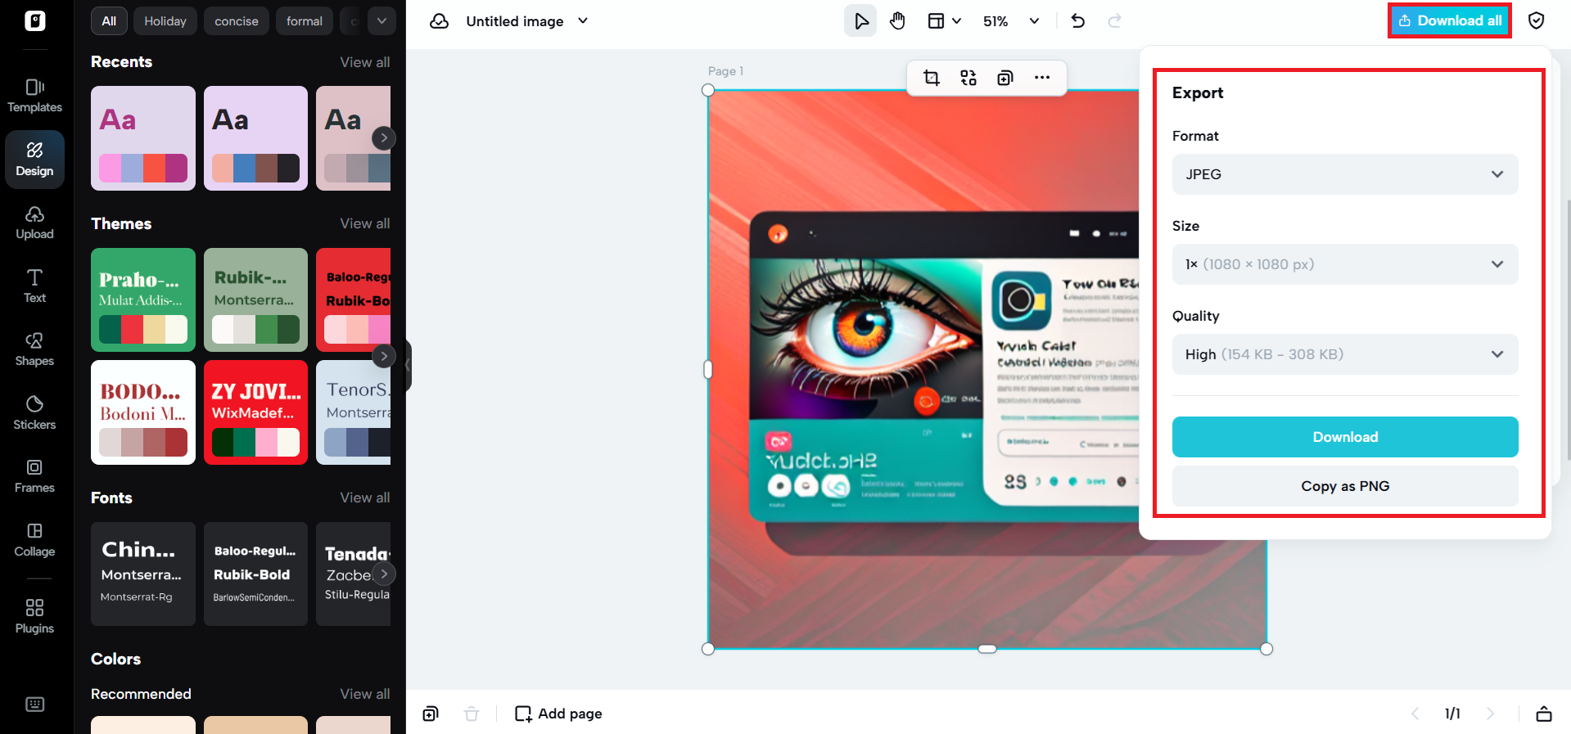Open the Quality High dropdown
The width and height of the screenshot is (1571, 734).
point(1345,354)
